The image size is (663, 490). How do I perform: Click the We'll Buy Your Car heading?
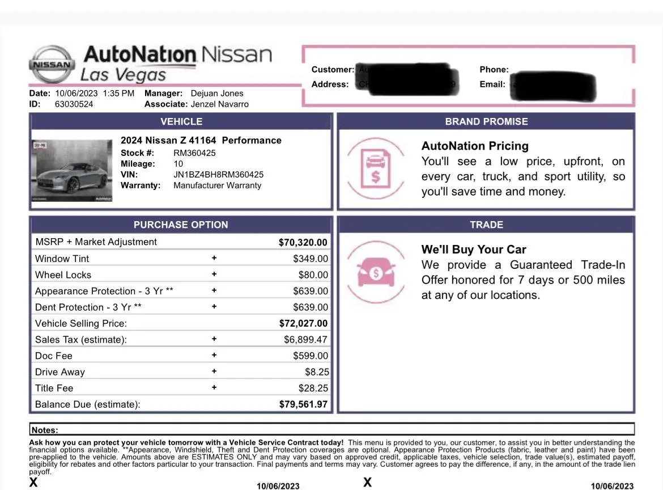pyautogui.click(x=474, y=249)
